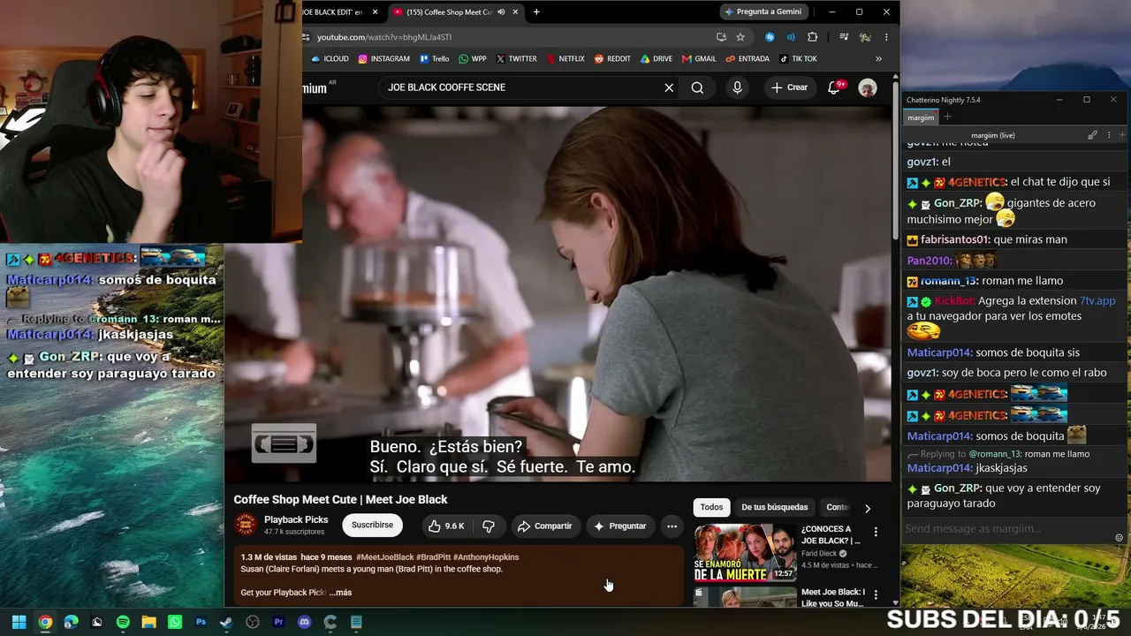Click the Preguntar button
Screen dimensions: 1131x636
[619, 526]
